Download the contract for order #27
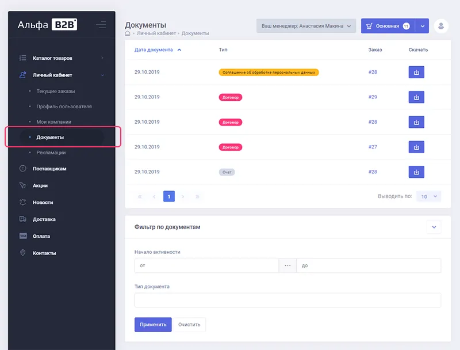This screenshot has width=460, height=350. click(x=416, y=147)
